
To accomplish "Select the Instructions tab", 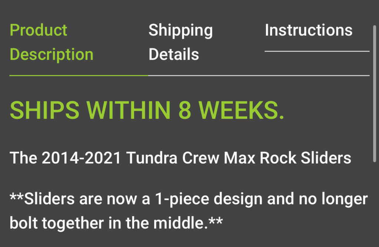I will point(309,30).
